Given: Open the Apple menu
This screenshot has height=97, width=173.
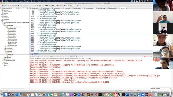Looking at the screenshot, I should coord(2,1).
